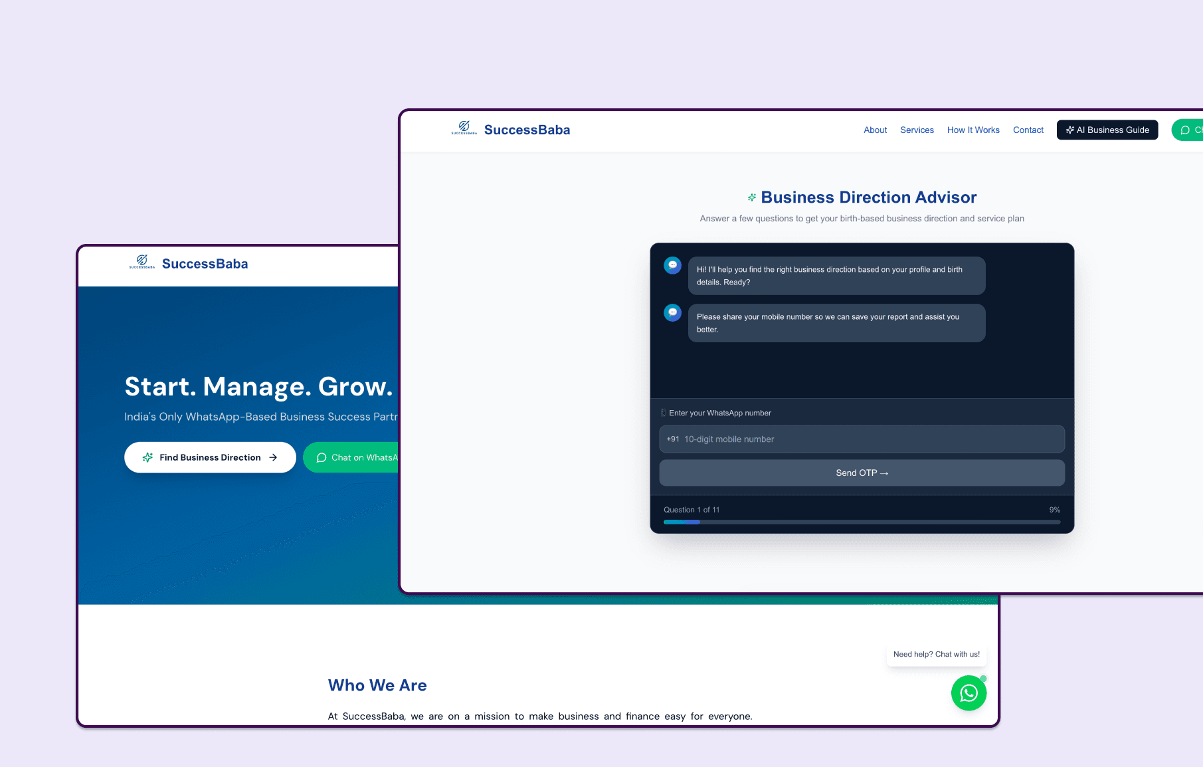Click the Send OTP button
Viewport: 1203px width, 767px height.
coord(862,473)
